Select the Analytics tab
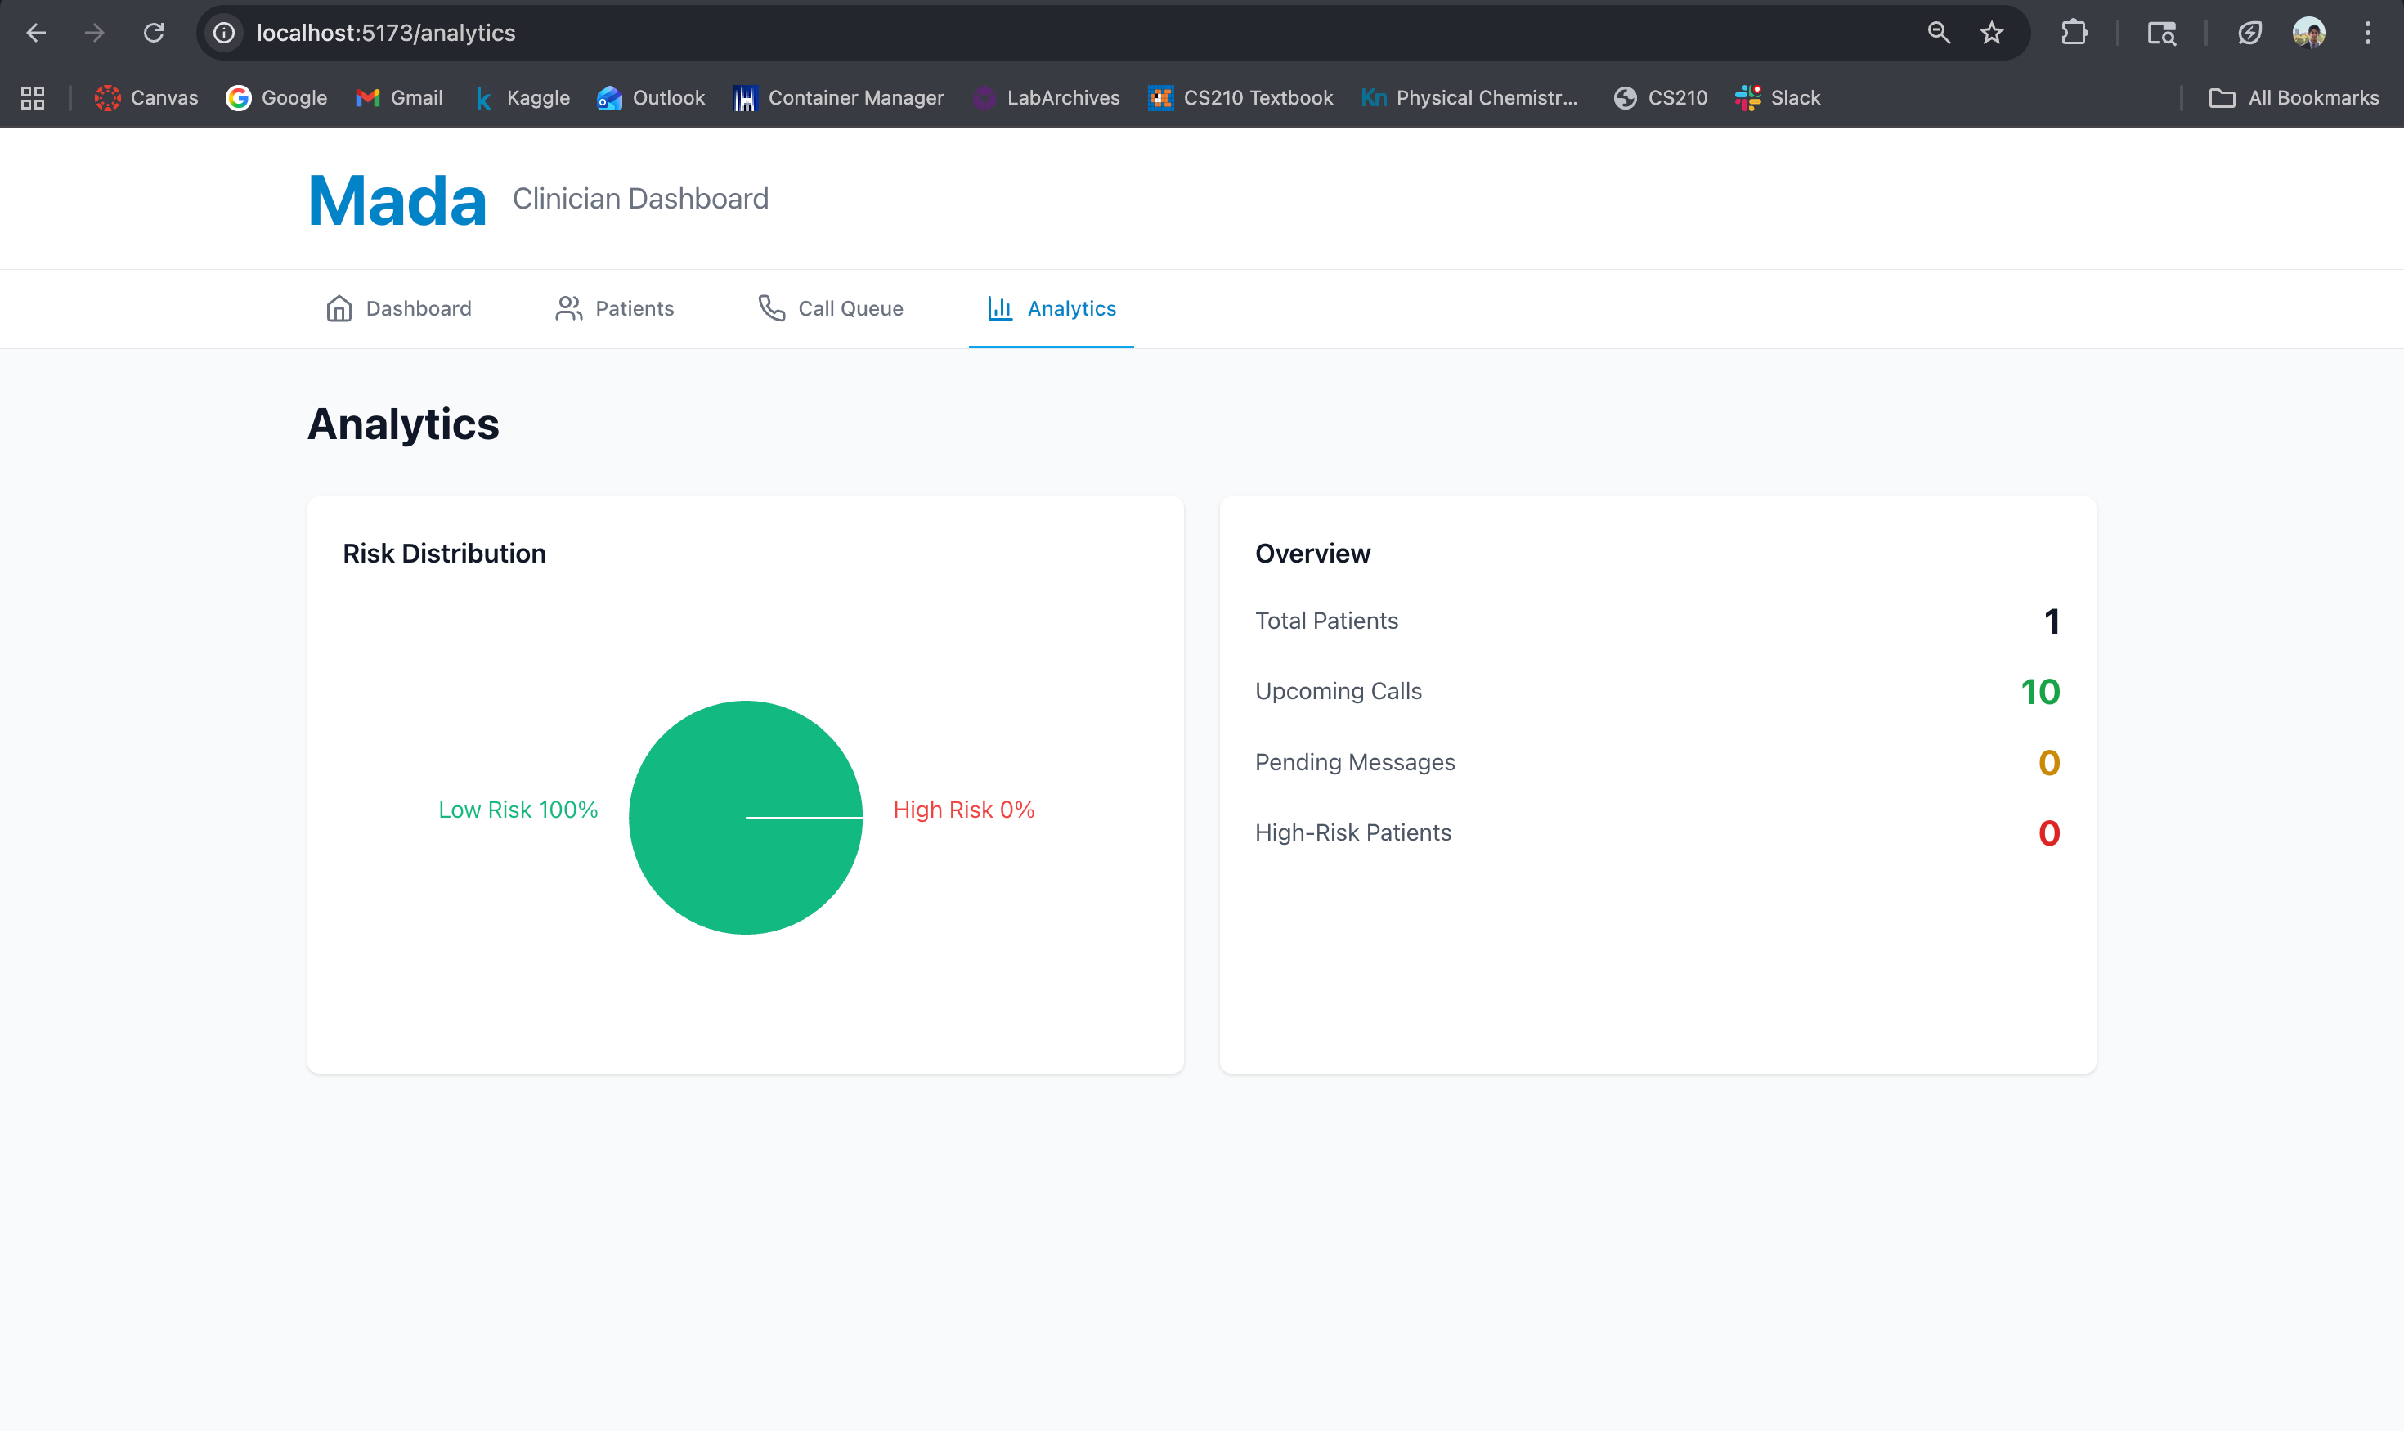The width and height of the screenshot is (2404, 1431). (x=1051, y=308)
